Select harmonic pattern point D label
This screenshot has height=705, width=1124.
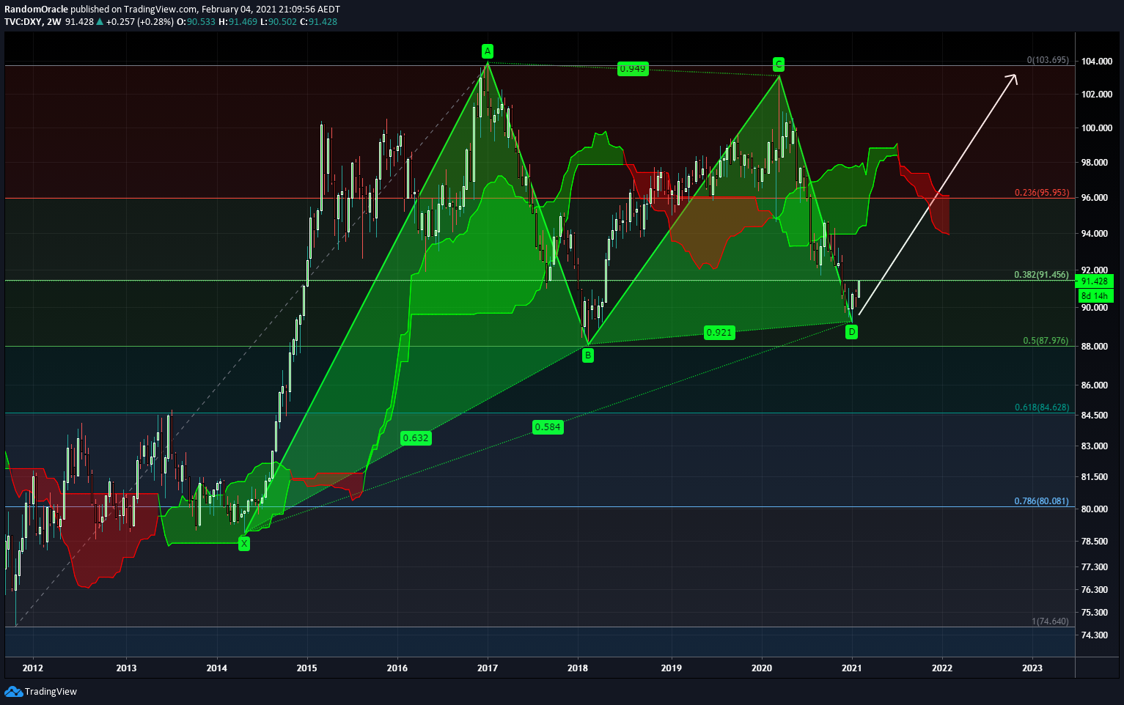[851, 332]
